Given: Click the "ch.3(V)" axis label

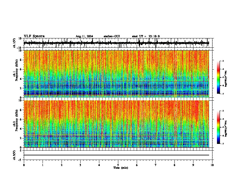Looking at the screenshot, I should click(14, 155).
